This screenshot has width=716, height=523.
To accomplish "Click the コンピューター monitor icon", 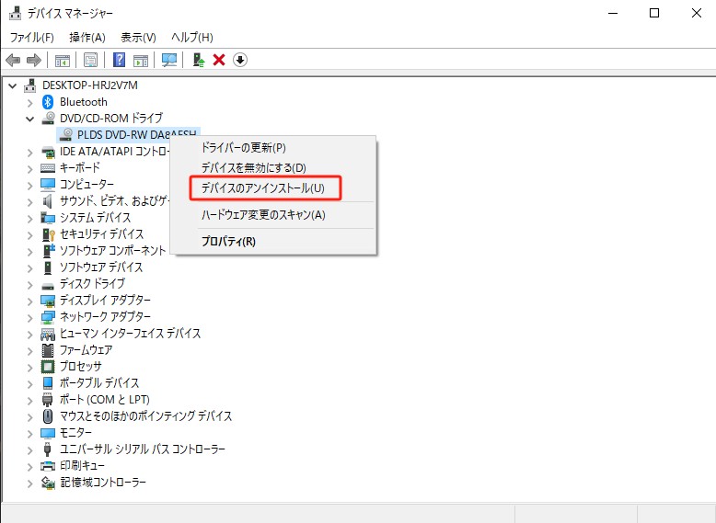I will click(48, 184).
